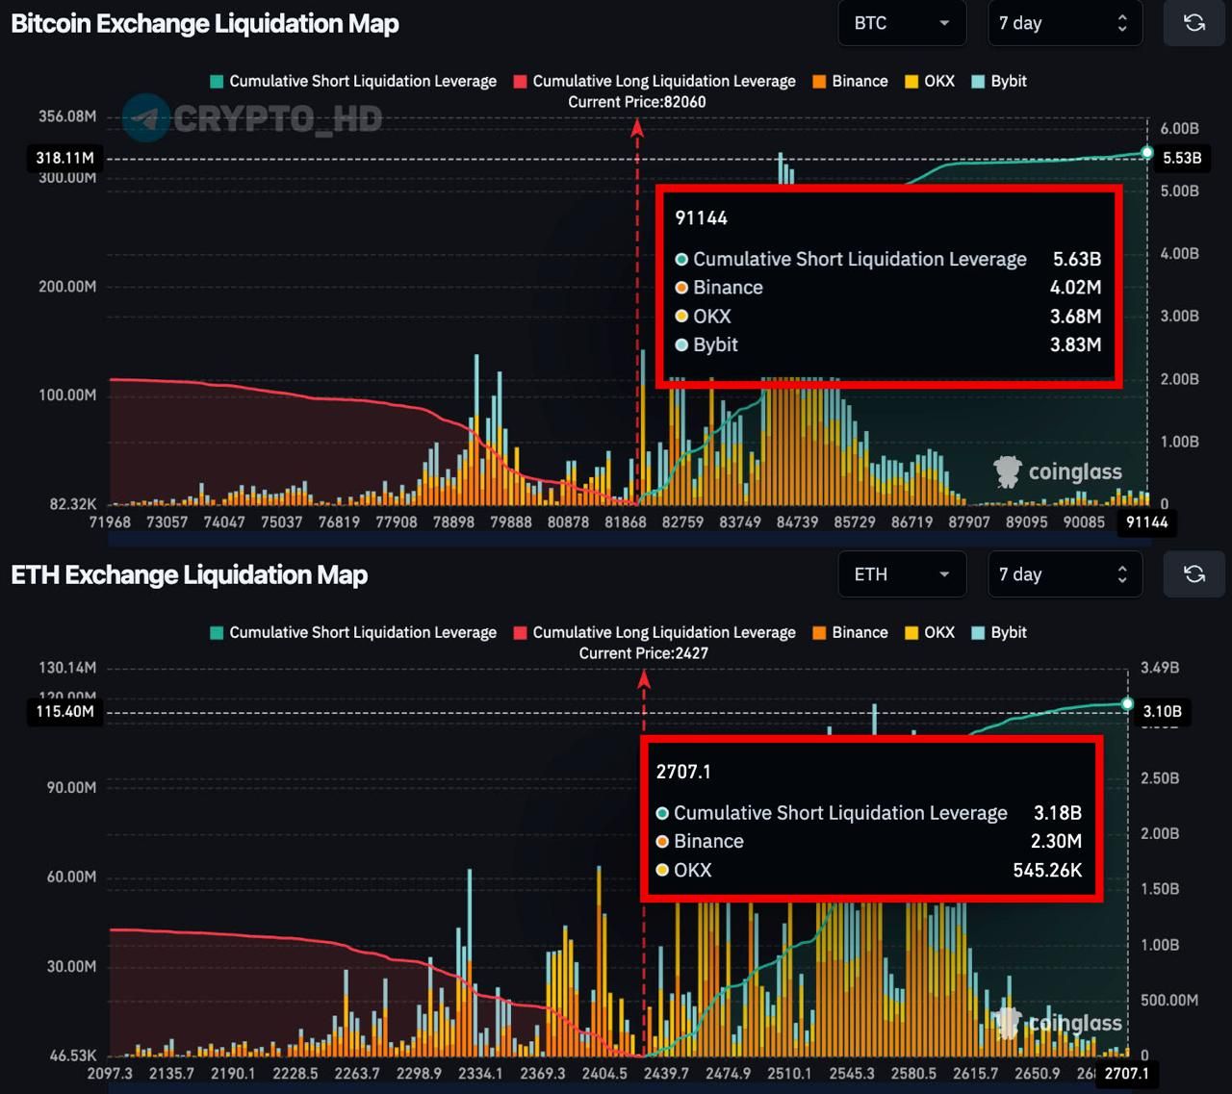Click the 'Current Price:82060' label

click(x=637, y=102)
